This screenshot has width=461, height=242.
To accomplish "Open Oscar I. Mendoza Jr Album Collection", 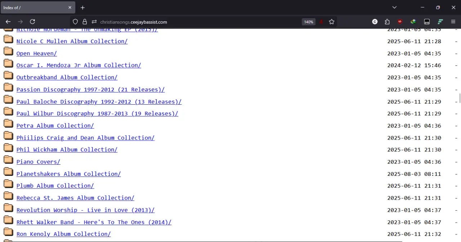I will pyautogui.click(x=79, y=65).
